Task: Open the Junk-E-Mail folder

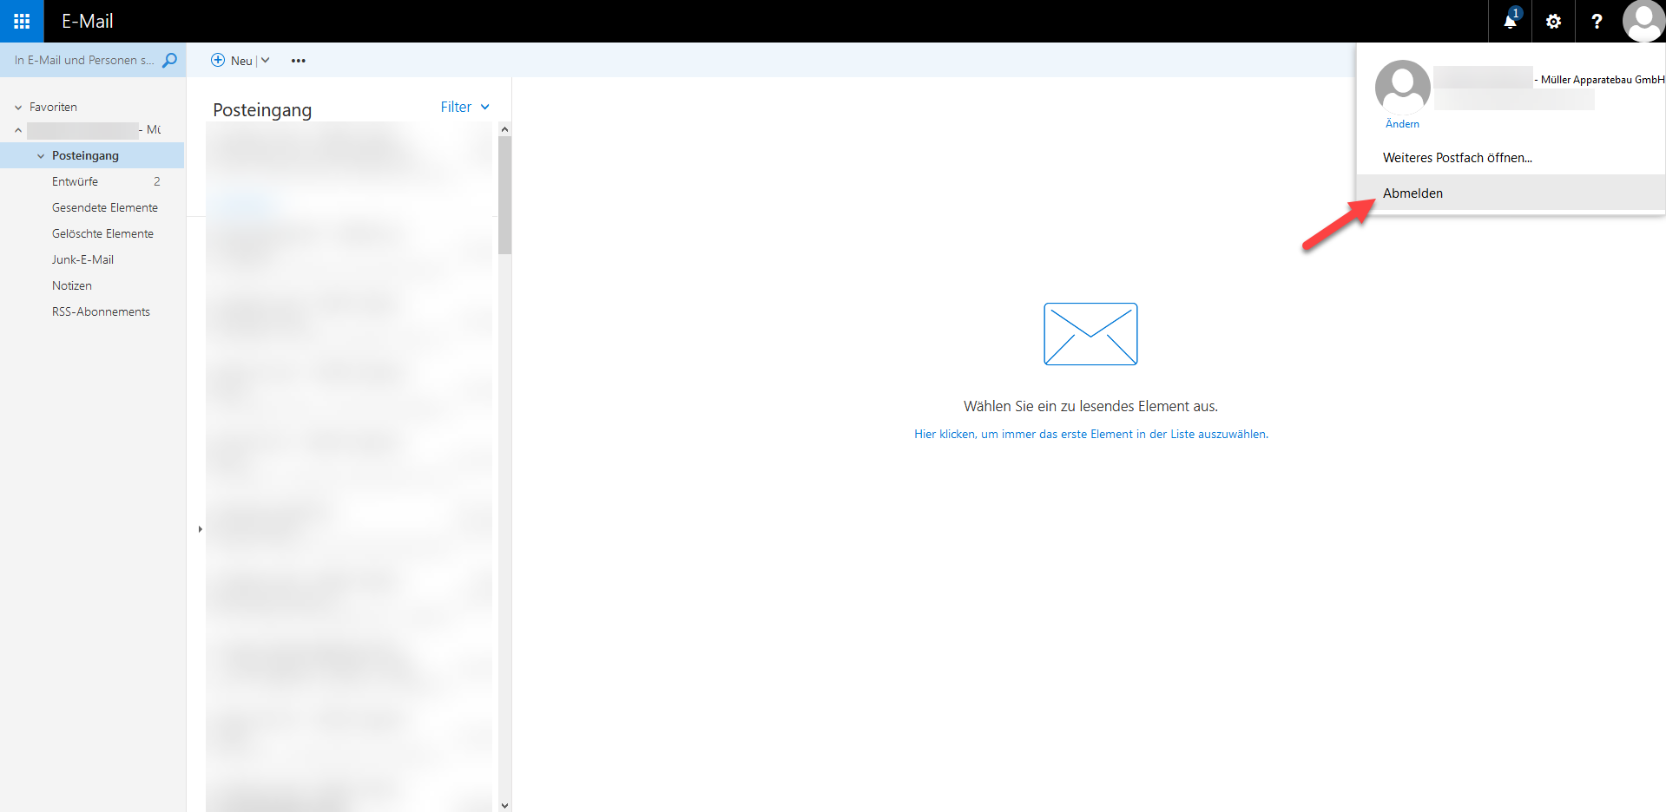Action: point(82,259)
